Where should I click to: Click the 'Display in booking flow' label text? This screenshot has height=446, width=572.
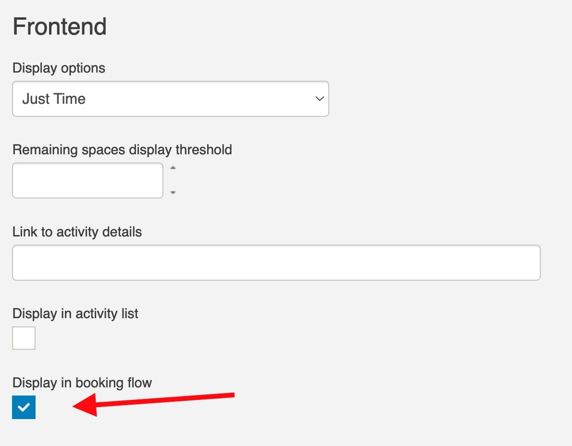pos(82,383)
